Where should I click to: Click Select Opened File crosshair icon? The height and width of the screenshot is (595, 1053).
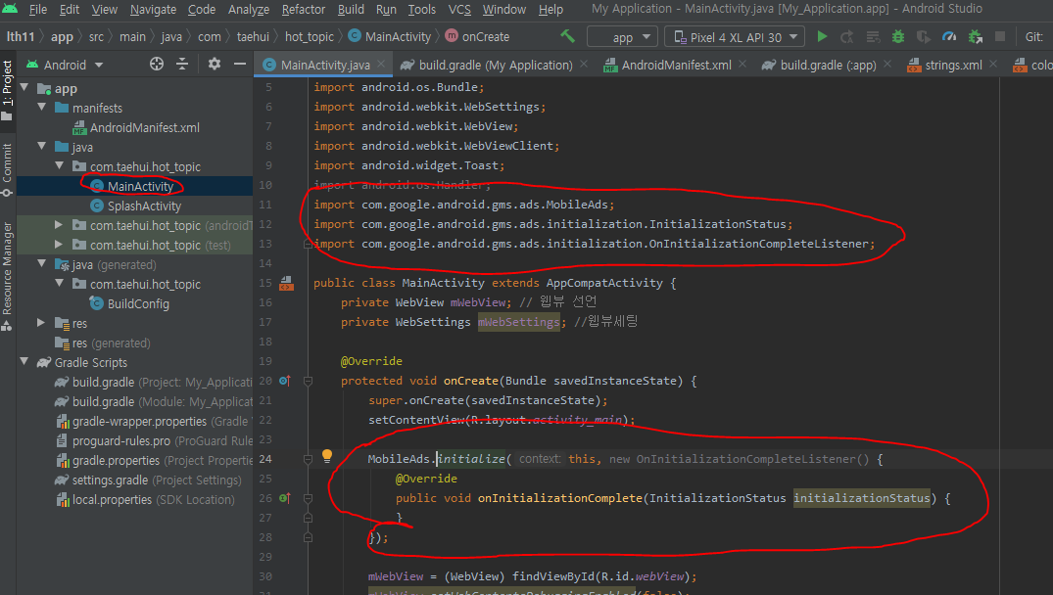[157, 65]
